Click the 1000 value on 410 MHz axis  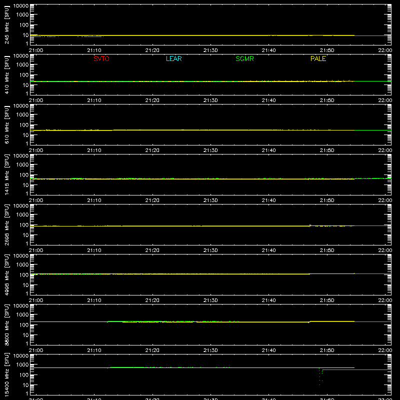click(22, 64)
